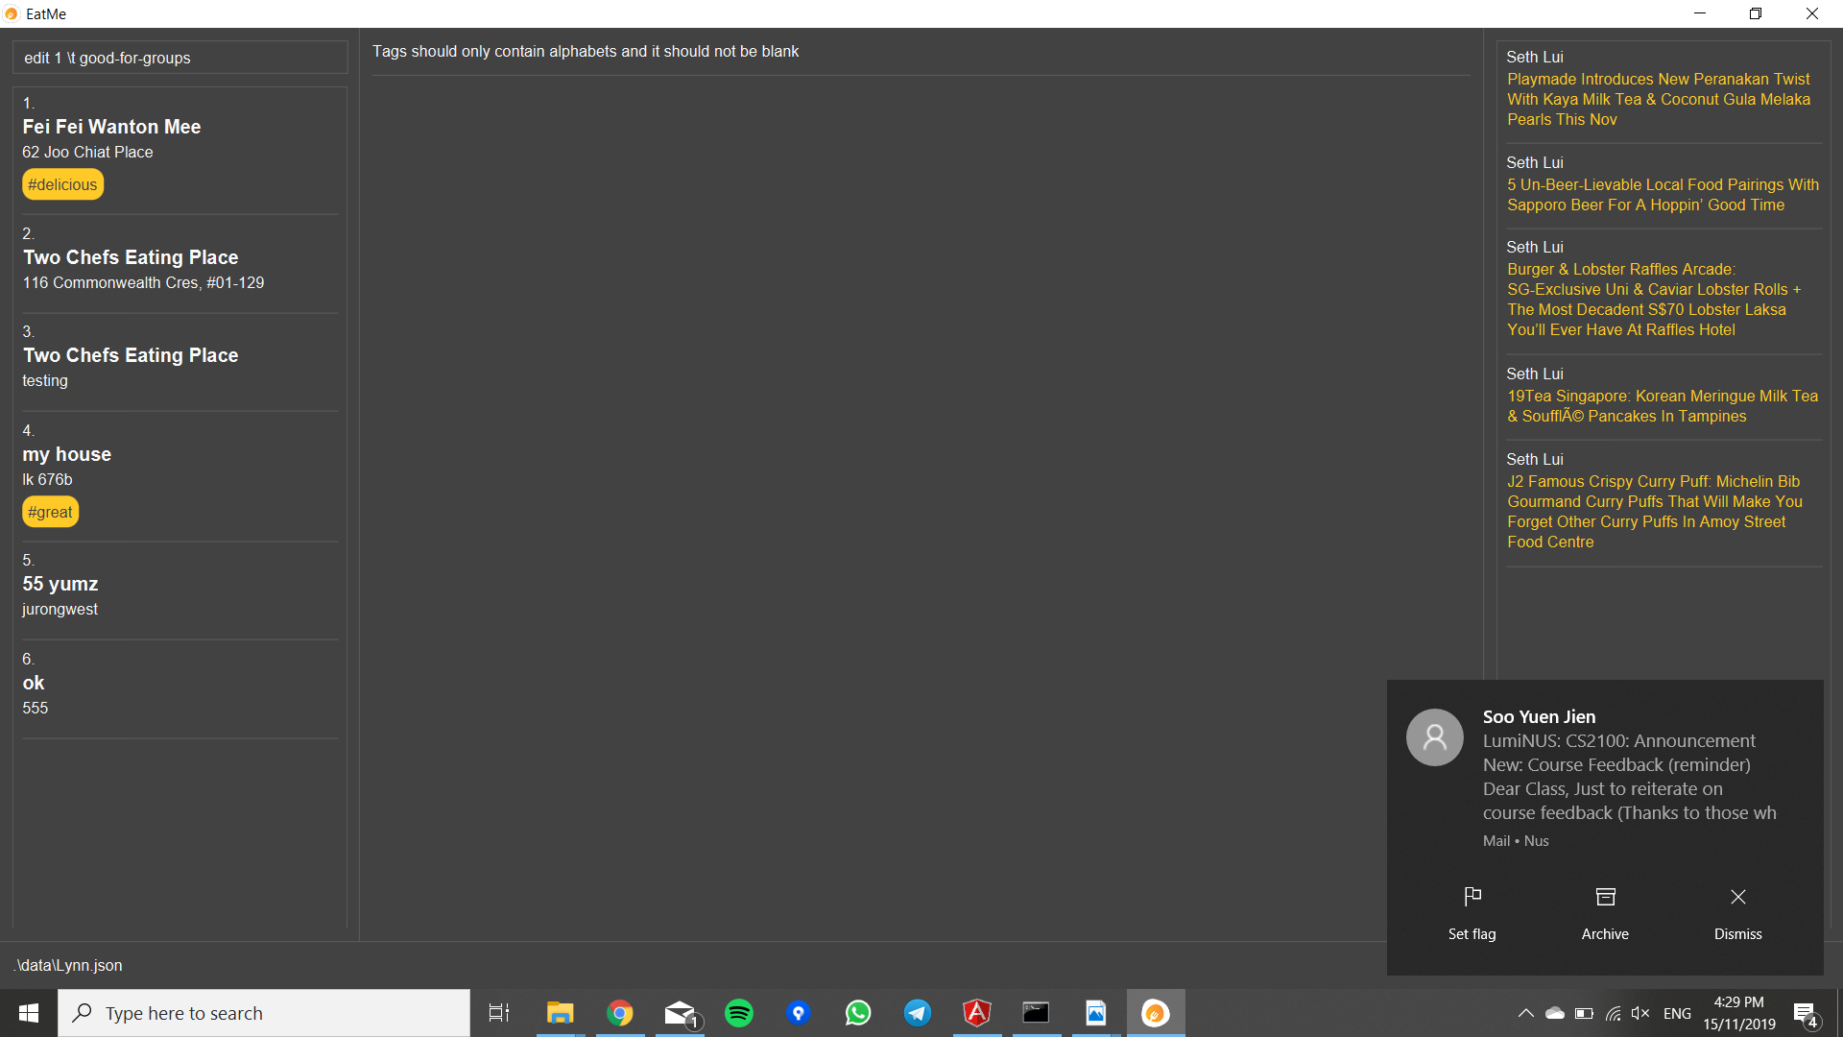
Task: Open Mail app from taskbar
Action: click(x=681, y=1013)
